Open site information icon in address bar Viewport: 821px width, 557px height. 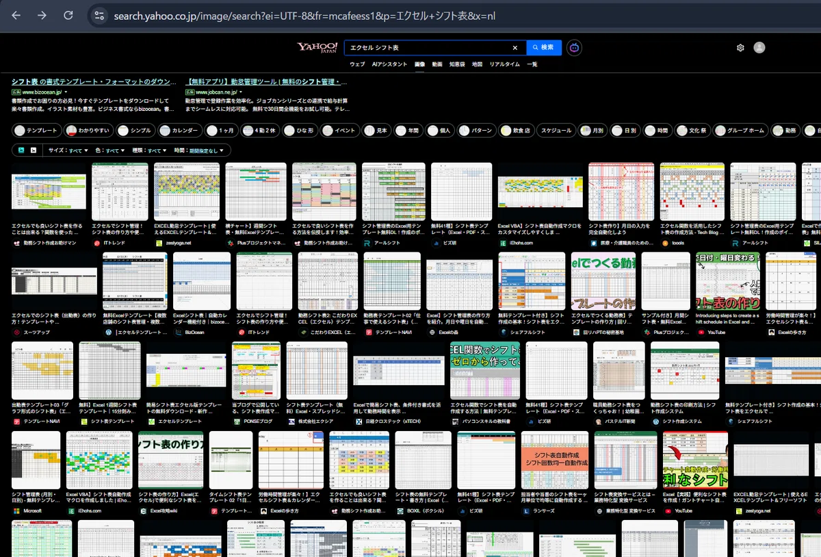pos(99,15)
